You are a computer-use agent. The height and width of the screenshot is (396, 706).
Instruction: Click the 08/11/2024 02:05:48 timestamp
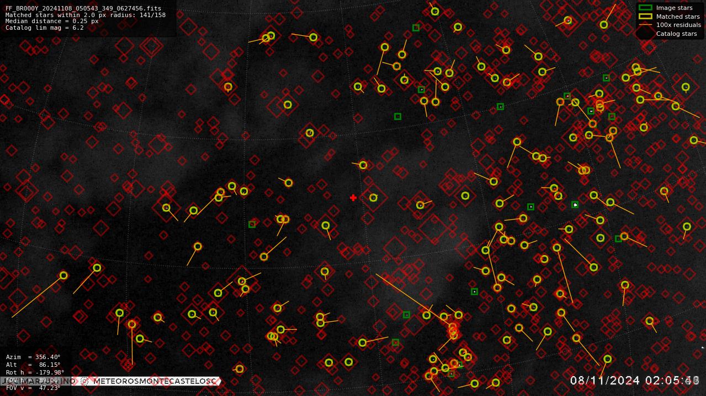pos(635,380)
